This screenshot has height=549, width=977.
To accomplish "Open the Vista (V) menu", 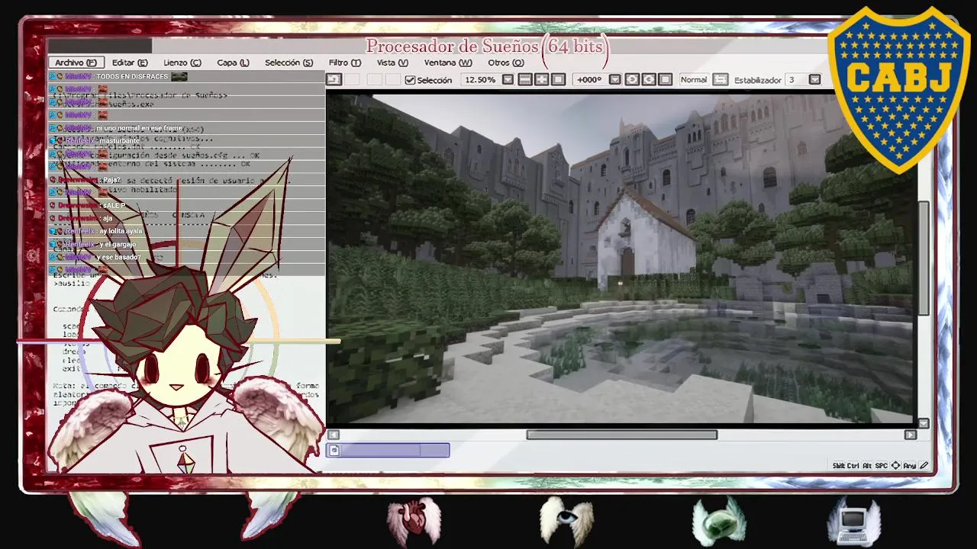I will coord(392,63).
